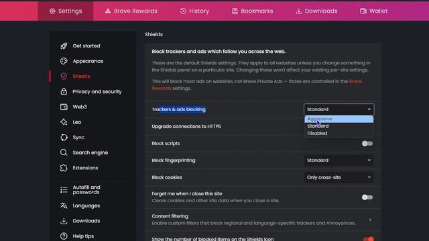Screen dimensions: 429x241
Task: Expand the Content filtering section arrow
Action: click(x=370, y=220)
